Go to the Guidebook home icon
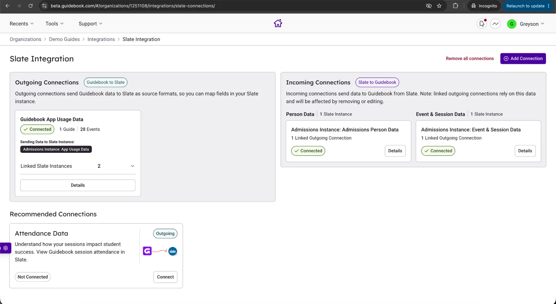 278,23
